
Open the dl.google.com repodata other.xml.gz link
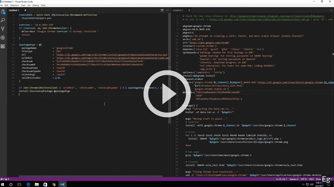[x=259, y=20]
